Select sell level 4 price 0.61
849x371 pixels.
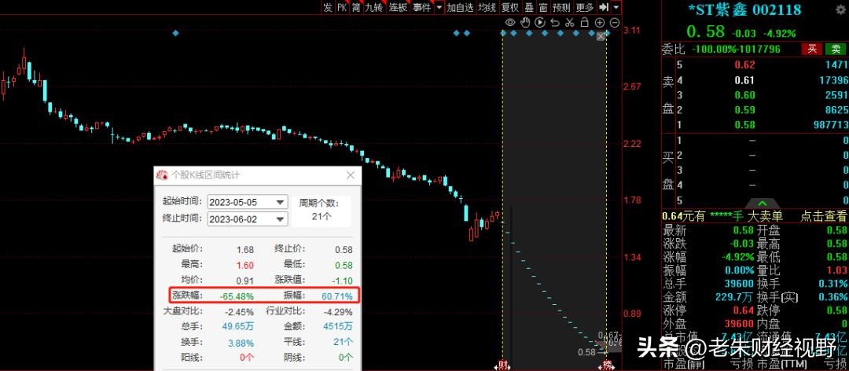pos(745,80)
